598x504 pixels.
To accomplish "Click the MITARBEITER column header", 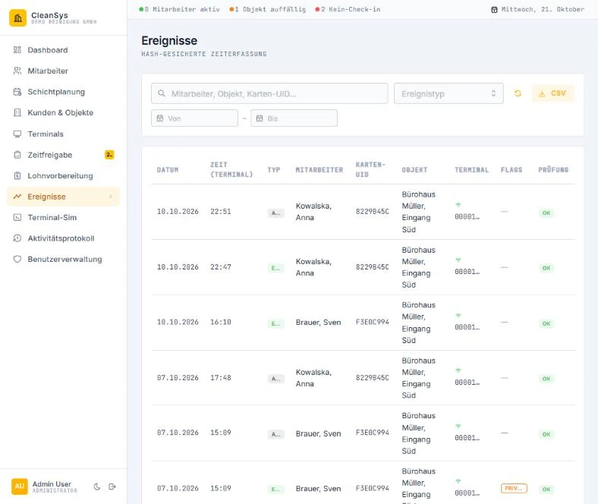I will (319, 170).
